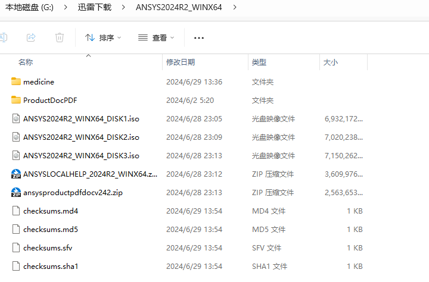Click the ProductDocPDF folder icon
This screenshot has width=429, height=282.
16,100
